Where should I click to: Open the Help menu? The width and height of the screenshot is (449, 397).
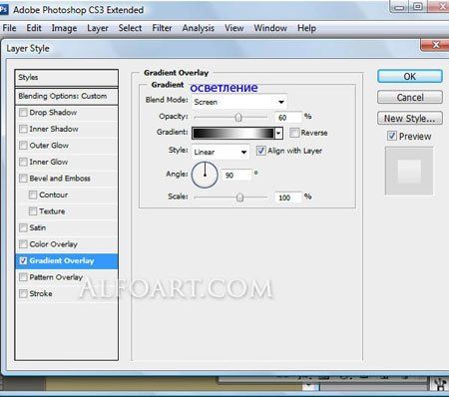(x=306, y=28)
